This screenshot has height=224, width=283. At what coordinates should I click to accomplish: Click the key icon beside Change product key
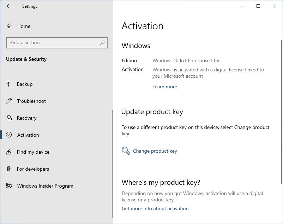pyautogui.click(x=126, y=151)
